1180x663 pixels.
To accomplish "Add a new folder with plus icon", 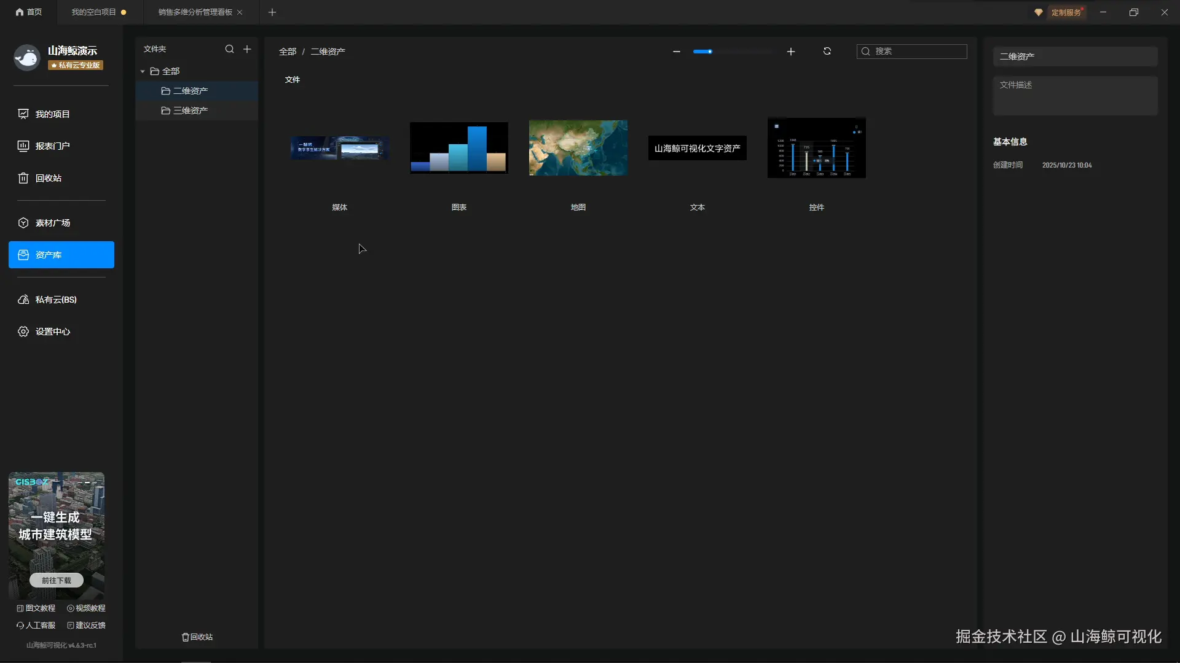I will point(247,49).
